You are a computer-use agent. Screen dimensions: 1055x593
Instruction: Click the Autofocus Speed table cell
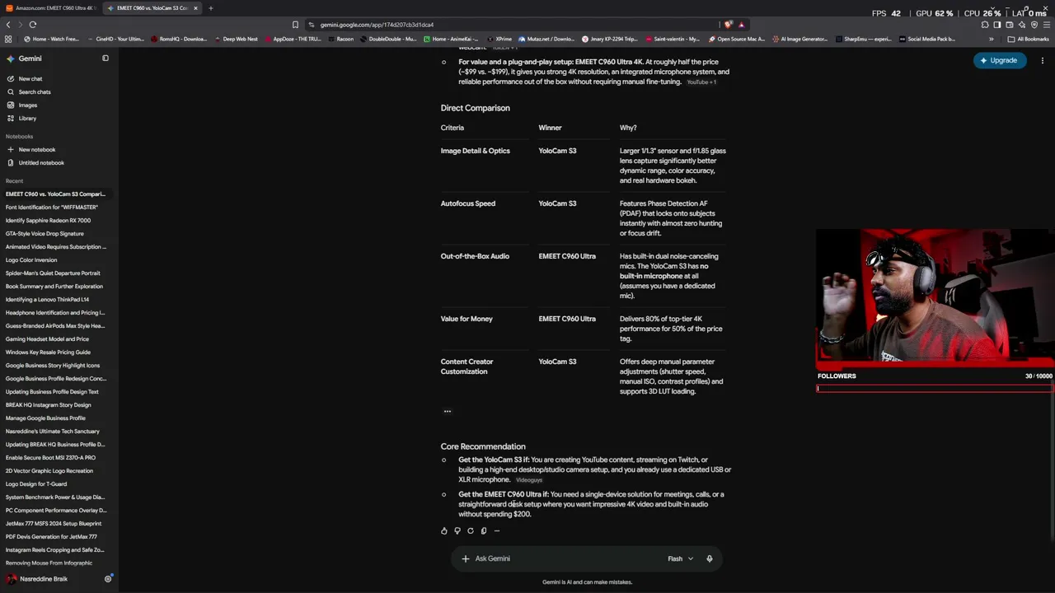click(468, 203)
